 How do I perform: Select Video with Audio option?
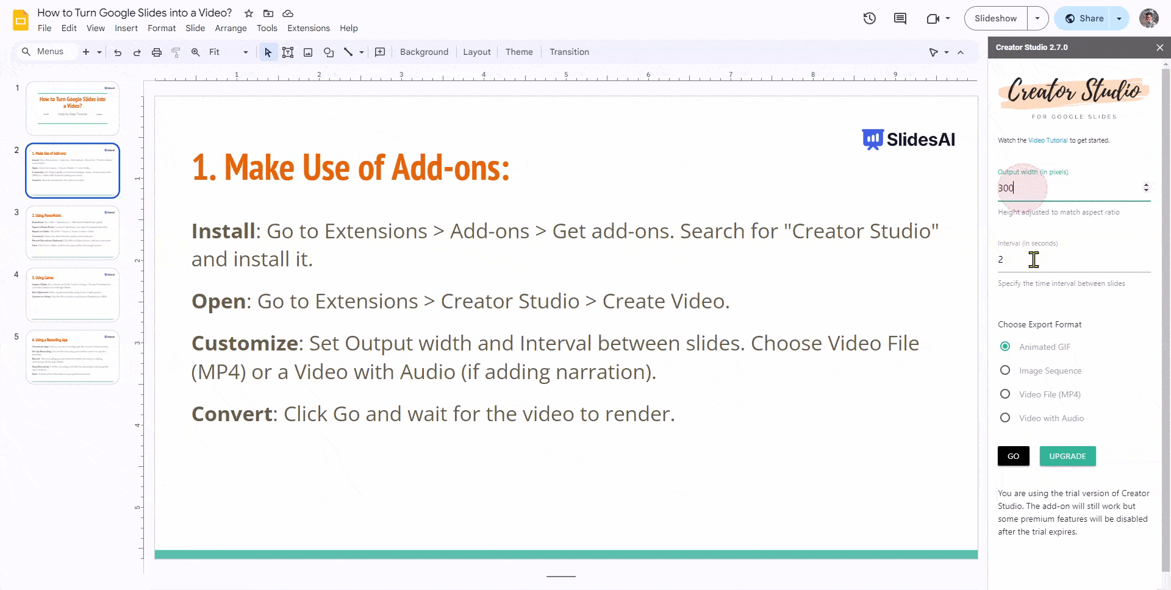[1005, 418]
